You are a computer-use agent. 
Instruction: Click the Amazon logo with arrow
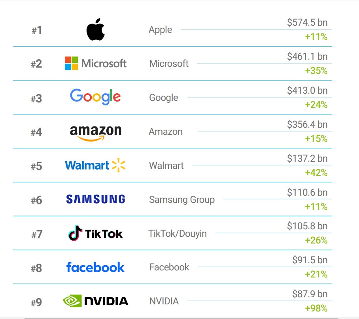[96, 132]
